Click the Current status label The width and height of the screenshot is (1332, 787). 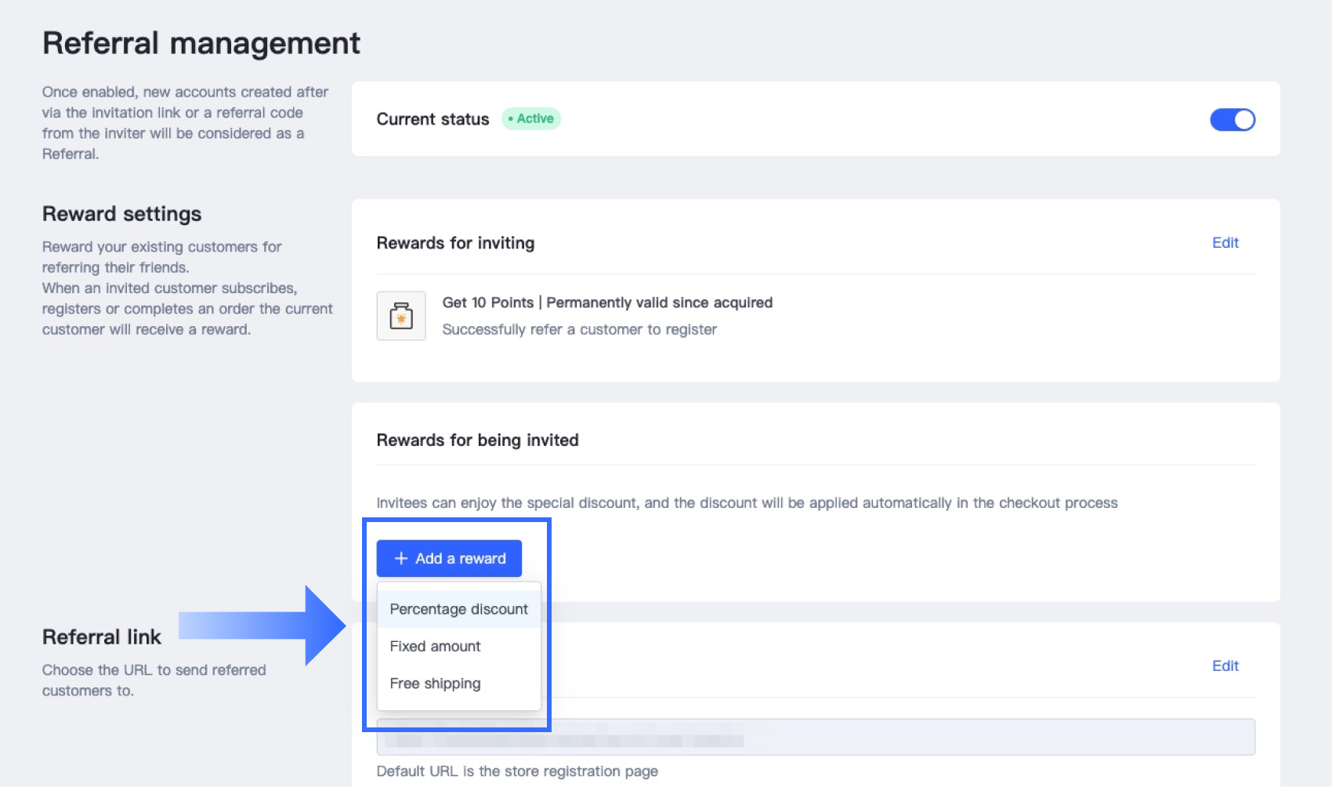(433, 119)
